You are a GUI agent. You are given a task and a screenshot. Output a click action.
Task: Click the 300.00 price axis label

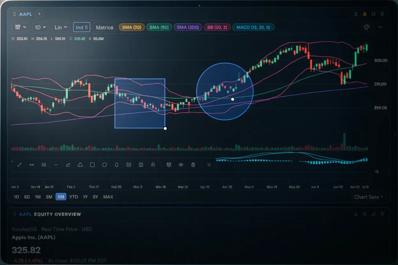380,61
